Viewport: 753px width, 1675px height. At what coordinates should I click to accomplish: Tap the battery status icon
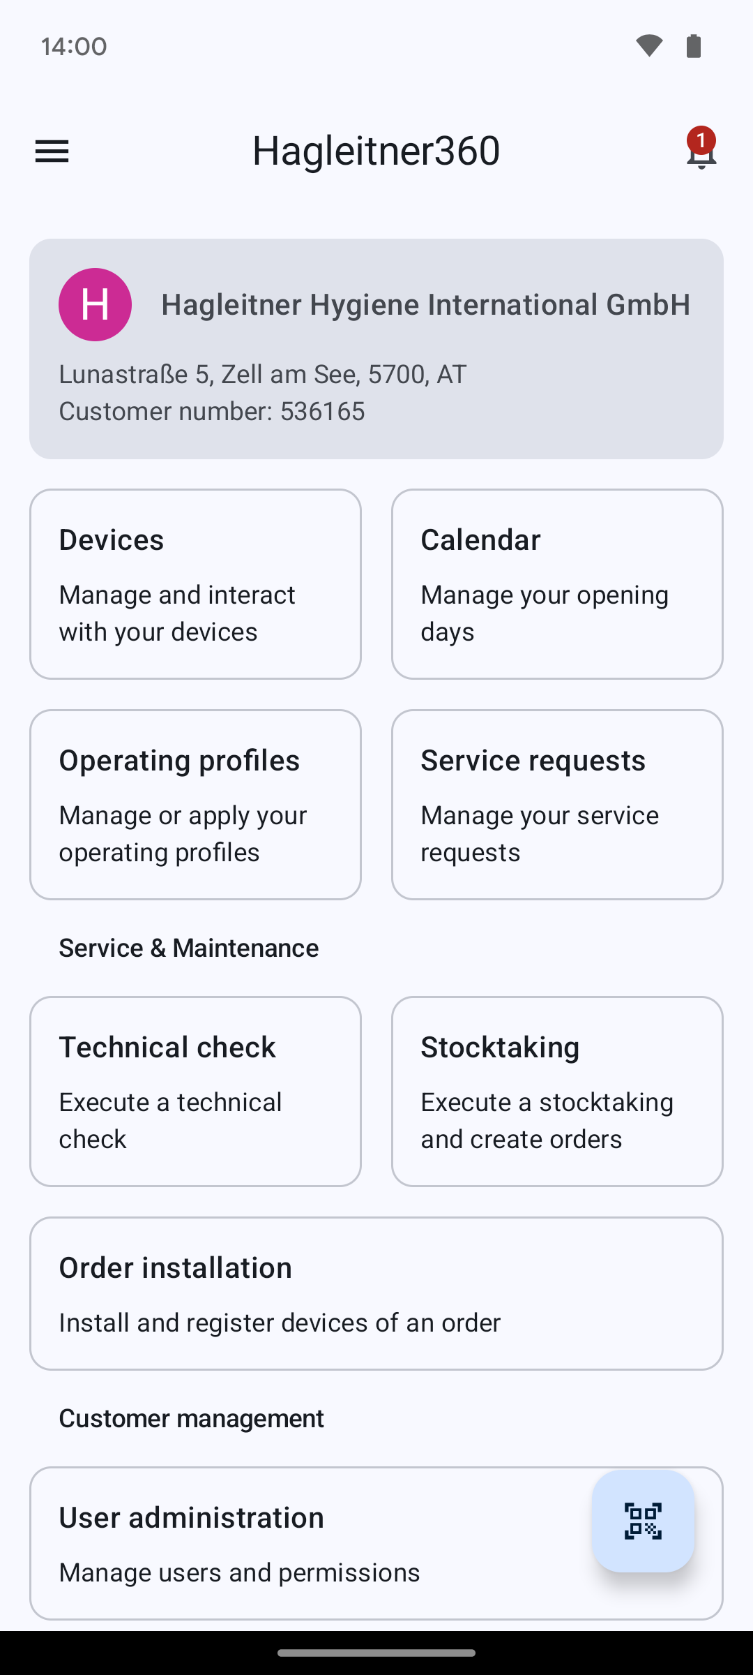(x=693, y=46)
